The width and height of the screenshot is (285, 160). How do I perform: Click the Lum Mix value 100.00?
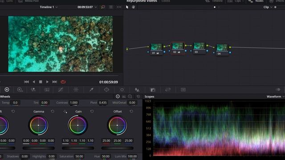click(x=132, y=156)
